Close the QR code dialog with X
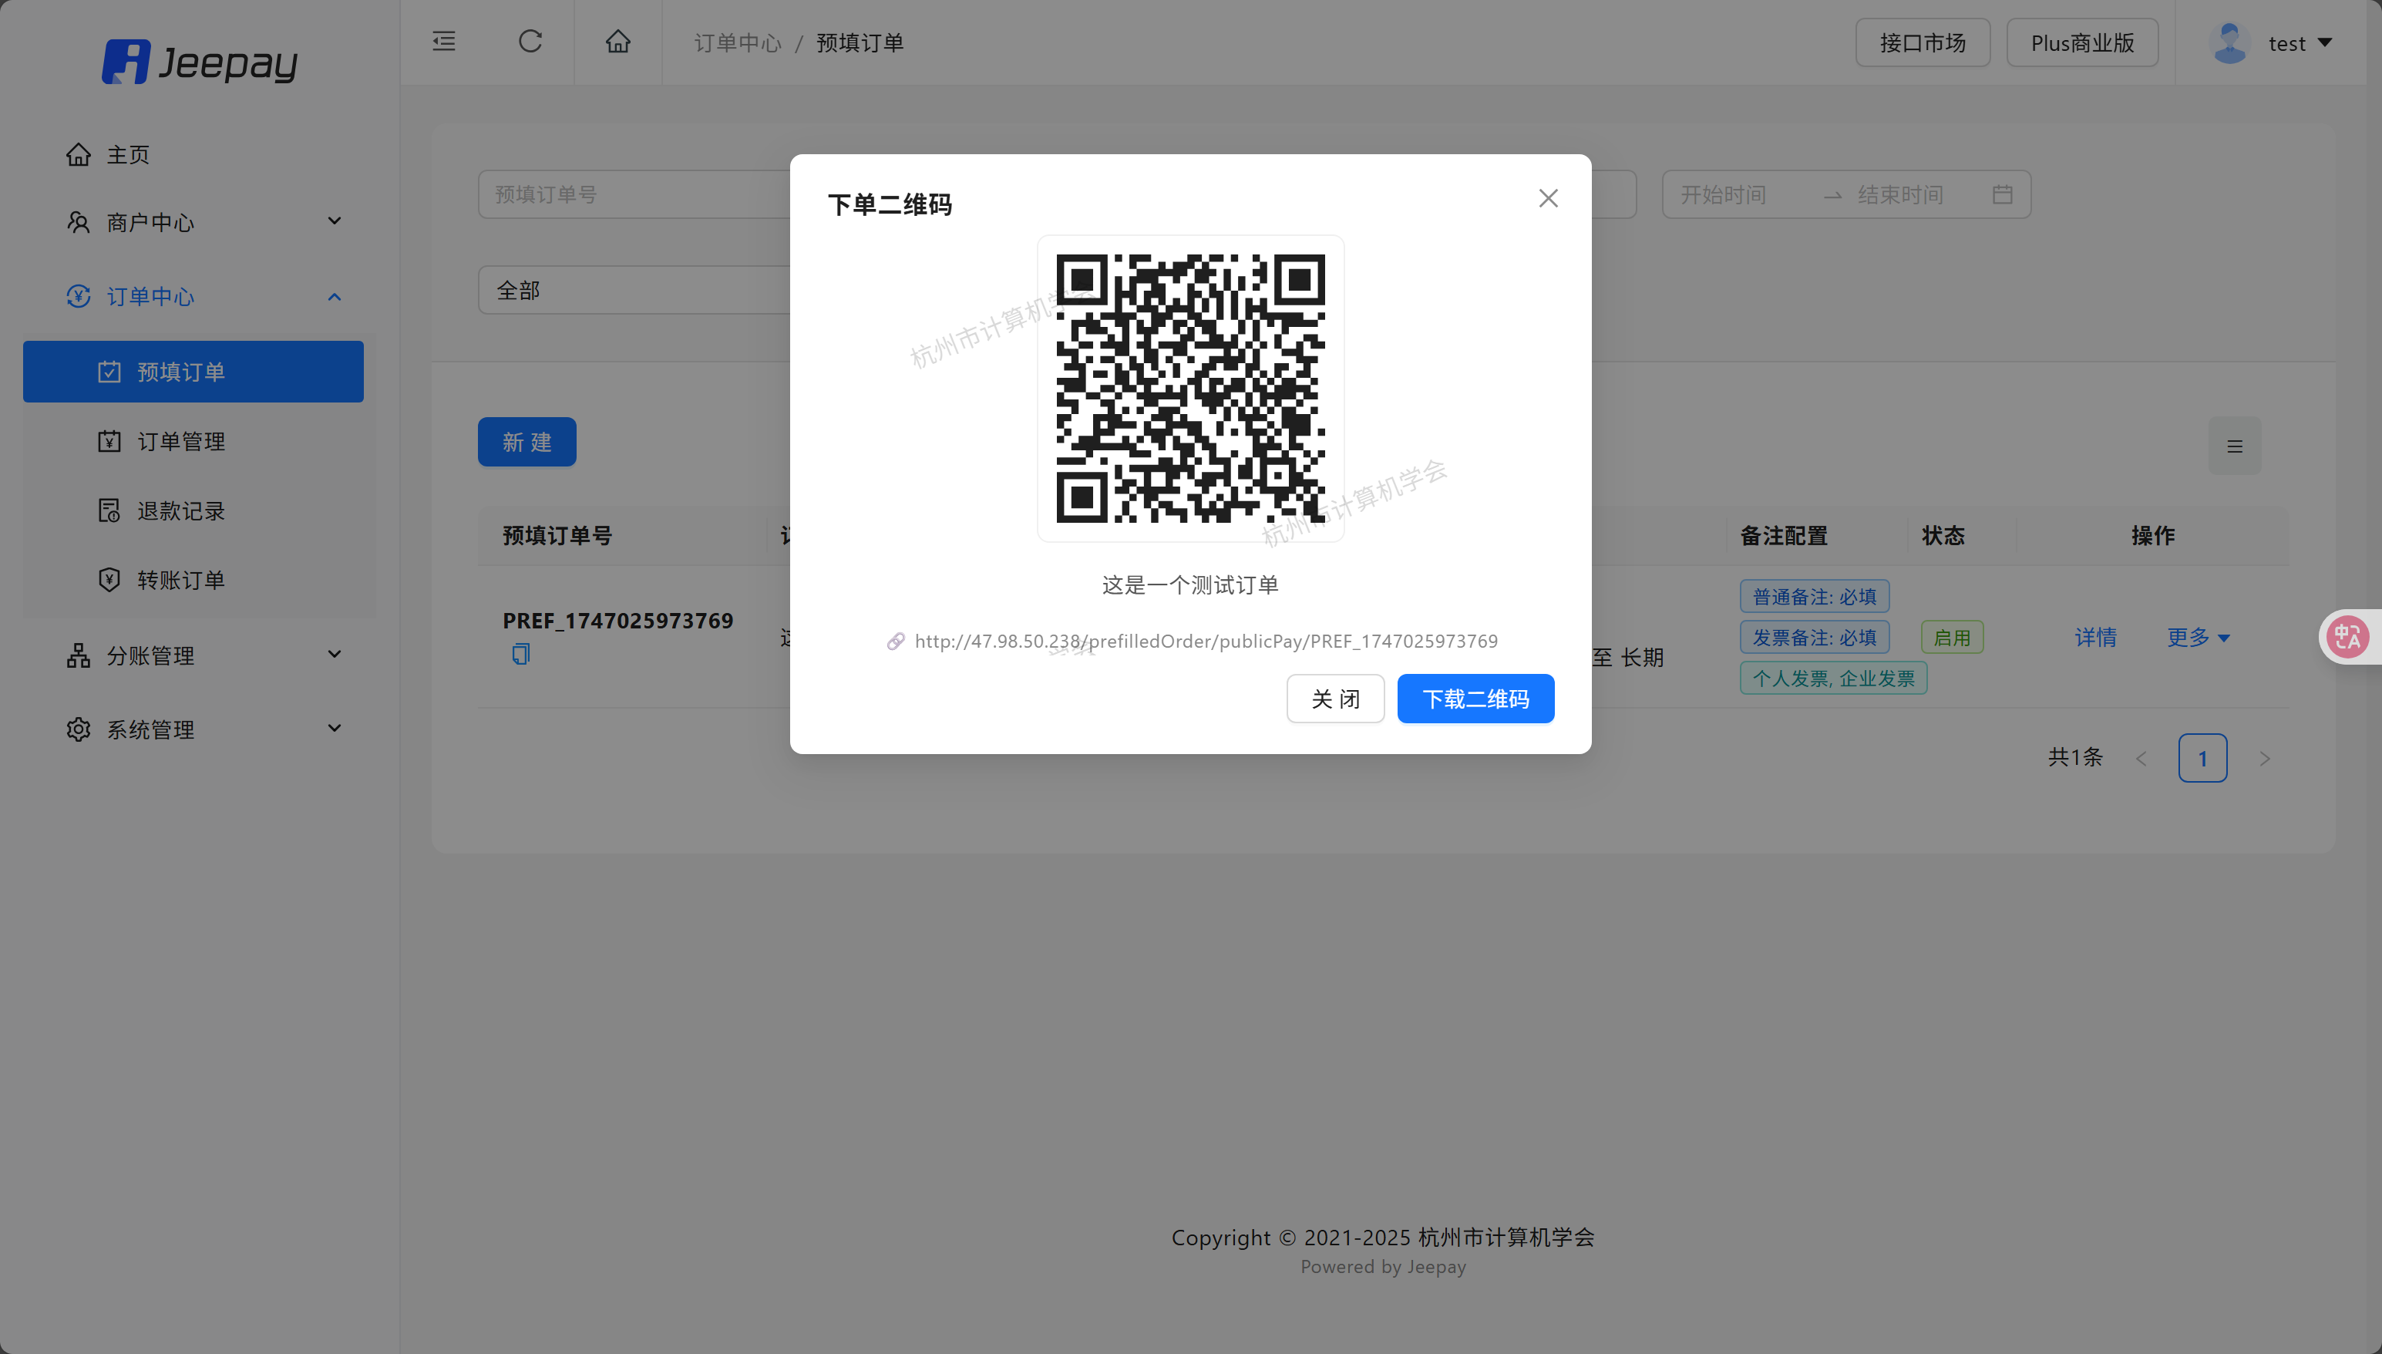Screen dimensions: 2382x1354 coord(1548,198)
